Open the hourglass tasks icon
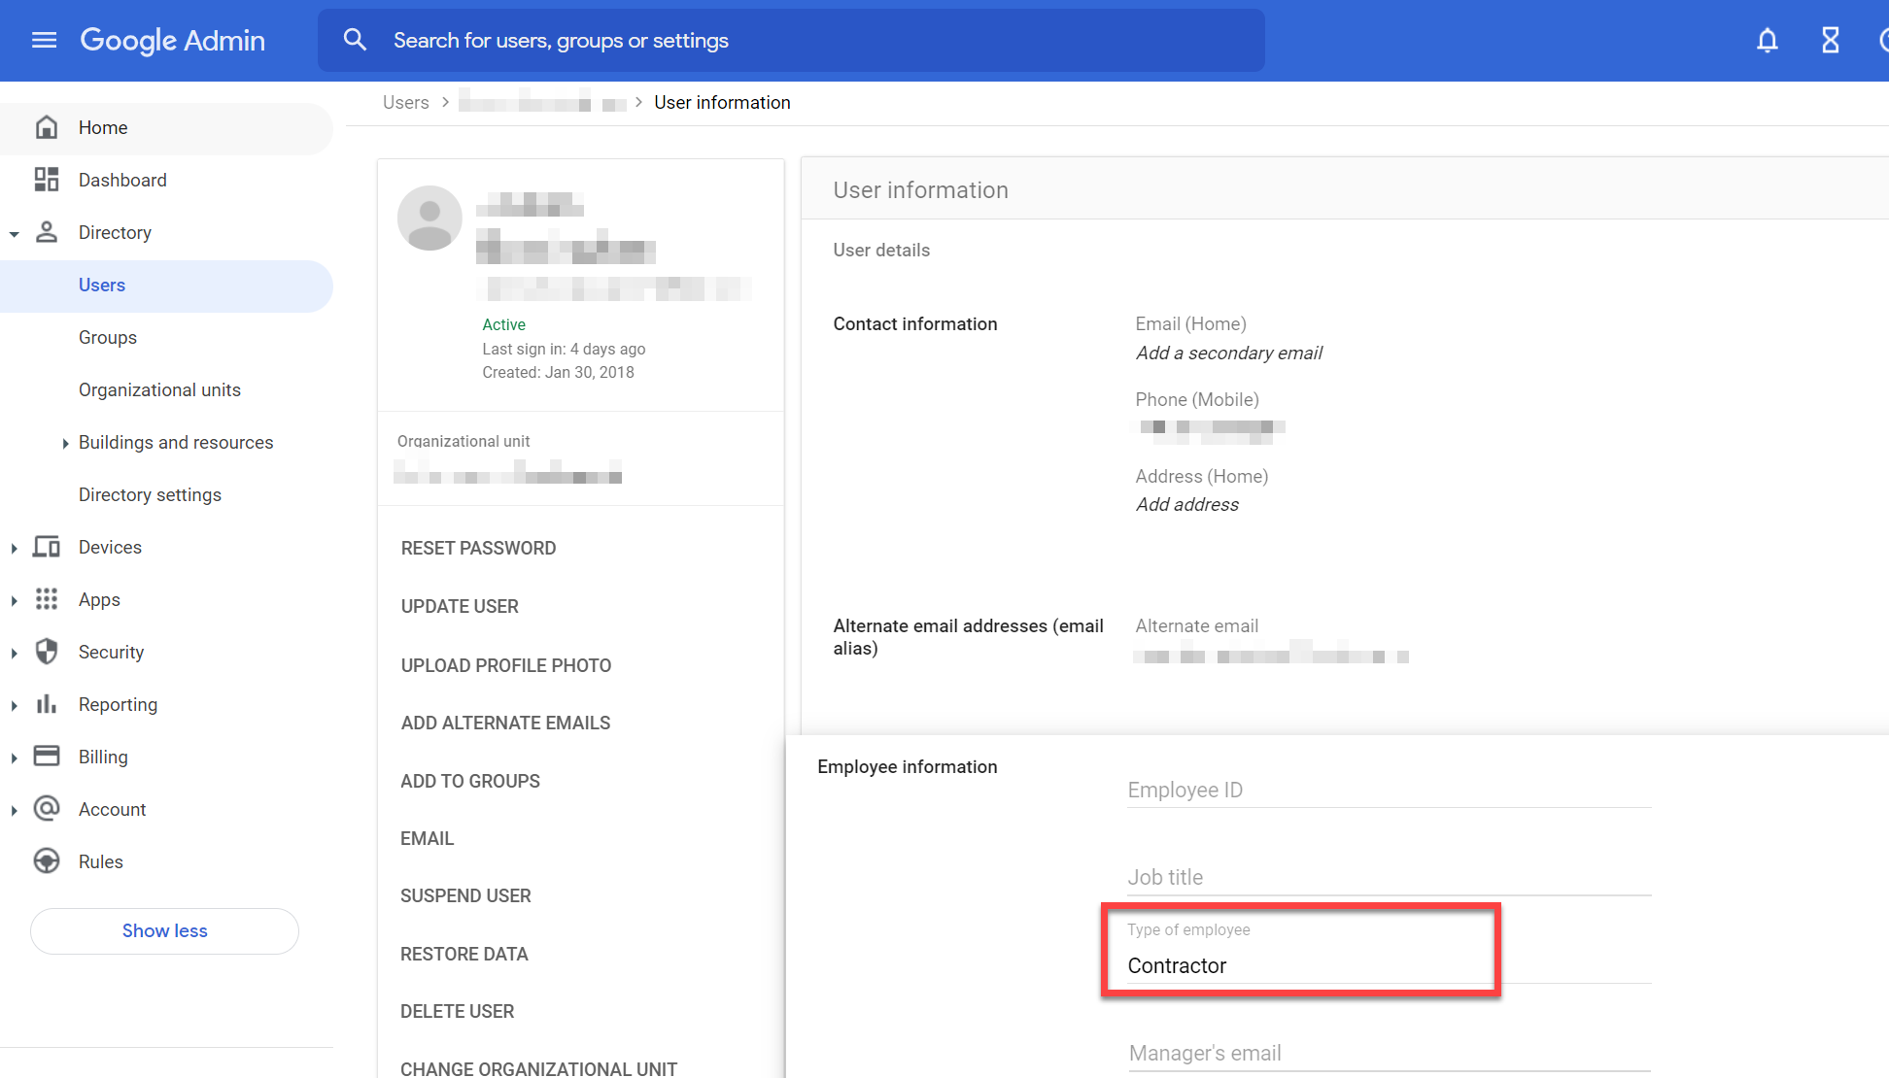This screenshot has height=1078, width=1889. point(1830,40)
